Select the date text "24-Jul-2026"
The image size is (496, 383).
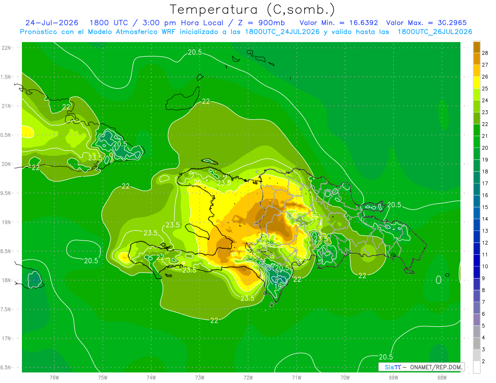[x=53, y=23]
